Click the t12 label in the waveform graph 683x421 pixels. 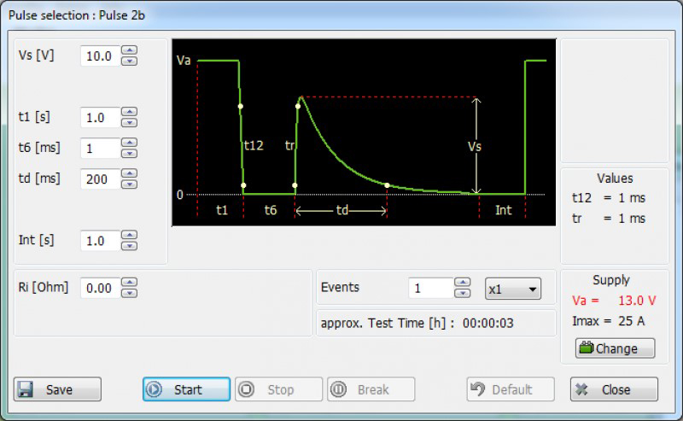click(x=254, y=145)
